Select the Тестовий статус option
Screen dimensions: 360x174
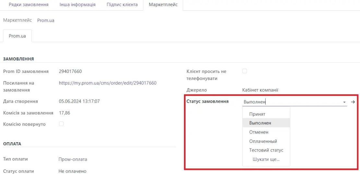pos(266,150)
